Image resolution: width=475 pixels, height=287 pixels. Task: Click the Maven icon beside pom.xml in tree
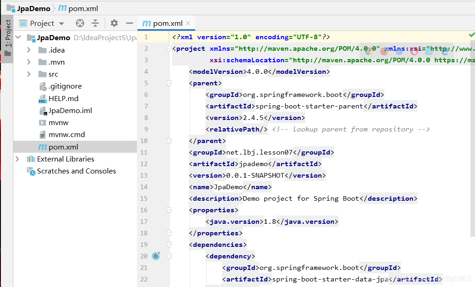click(x=43, y=147)
